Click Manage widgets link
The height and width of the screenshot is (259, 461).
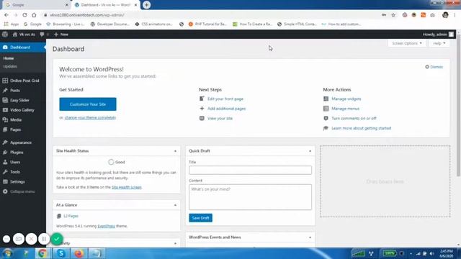click(x=346, y=99)
